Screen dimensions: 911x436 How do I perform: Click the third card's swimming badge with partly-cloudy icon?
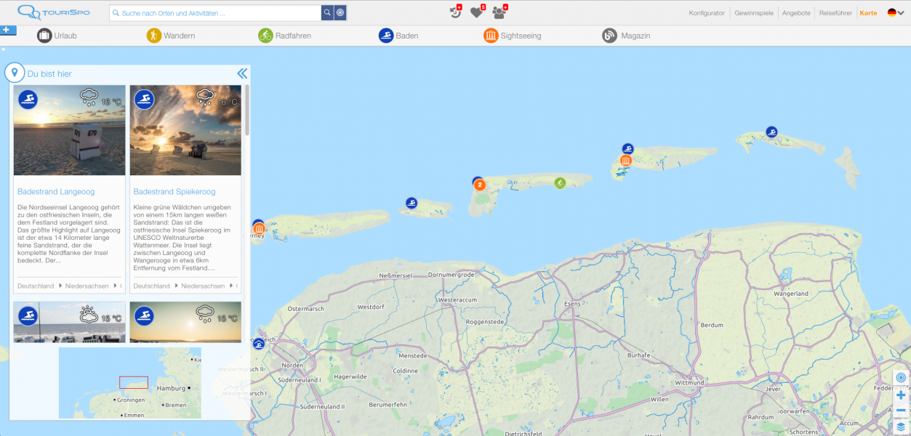[x=28, y=316]
